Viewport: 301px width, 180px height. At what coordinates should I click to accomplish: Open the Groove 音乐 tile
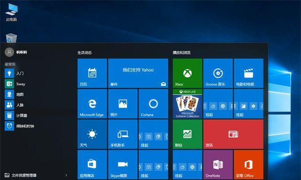point(218,73)
